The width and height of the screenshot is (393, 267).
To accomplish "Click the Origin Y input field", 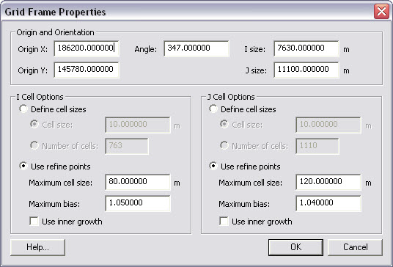I will pyautogui.click(x=87, y=70).
